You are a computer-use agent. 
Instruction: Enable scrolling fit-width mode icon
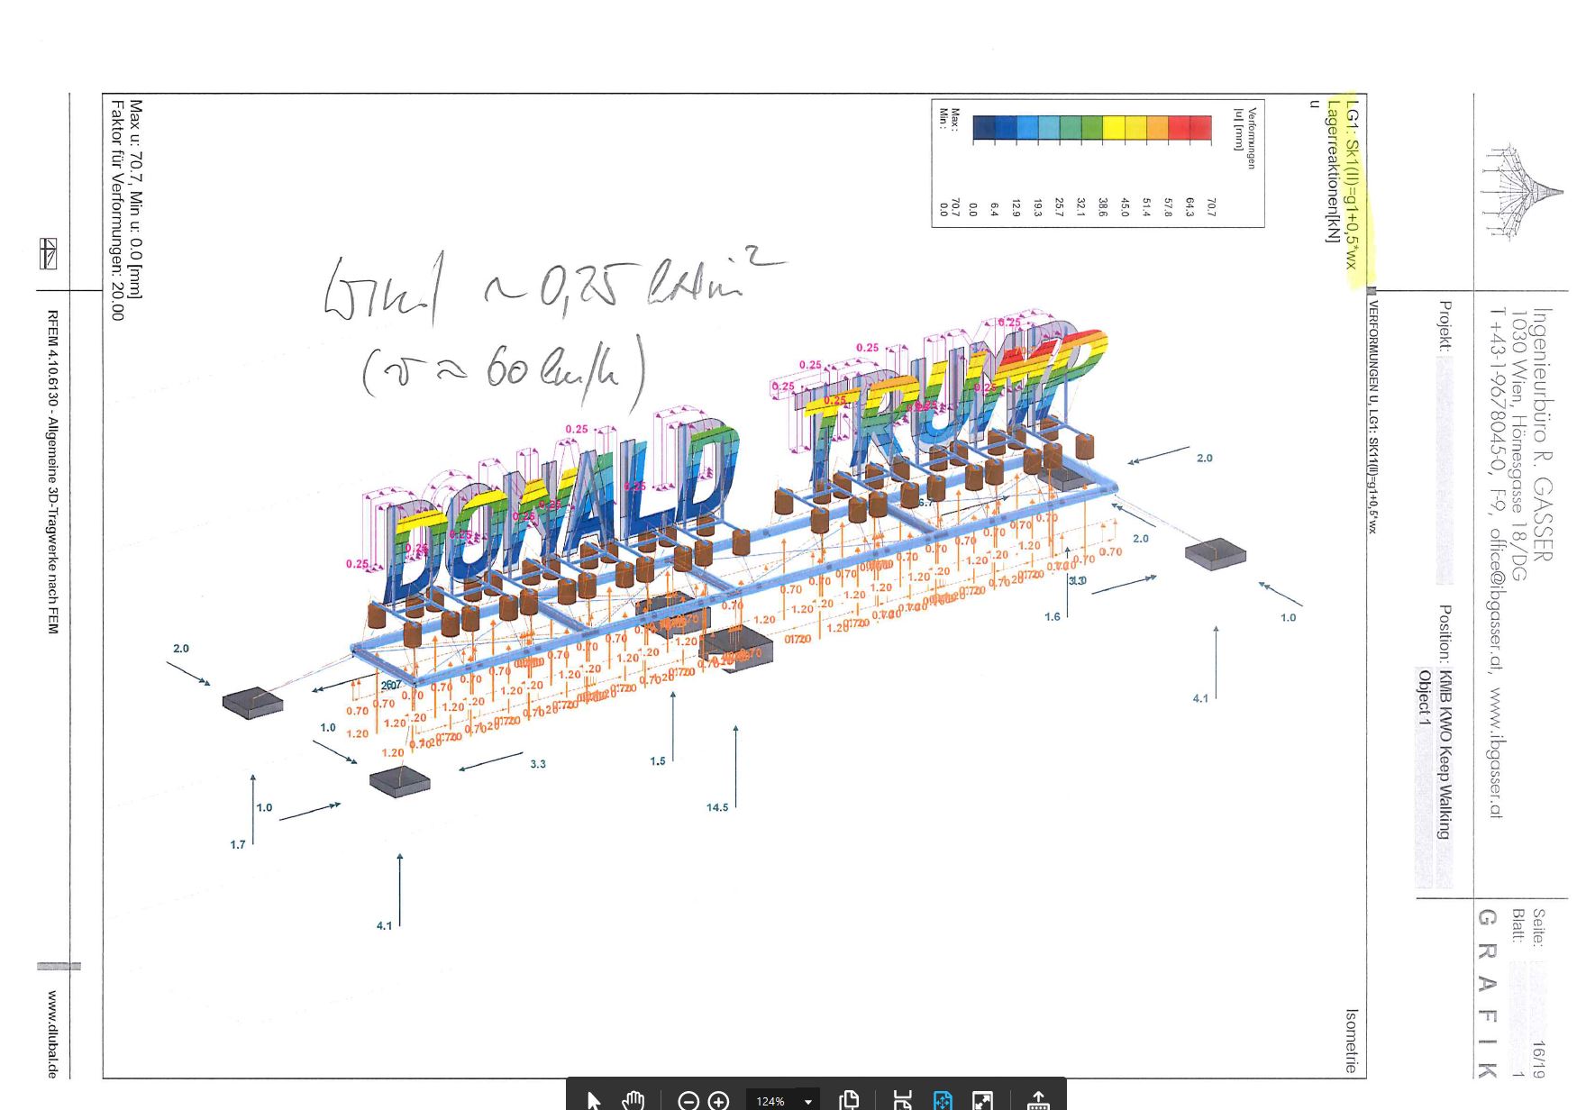pos(902,1100)
